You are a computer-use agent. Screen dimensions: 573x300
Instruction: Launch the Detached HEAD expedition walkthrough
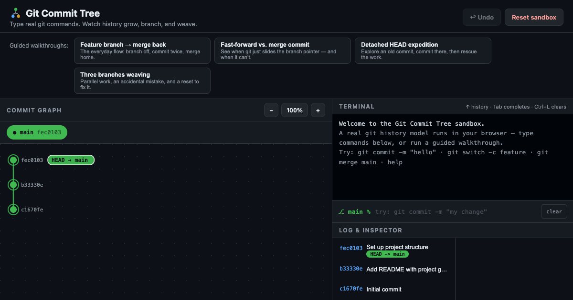[x=423, y=51]
